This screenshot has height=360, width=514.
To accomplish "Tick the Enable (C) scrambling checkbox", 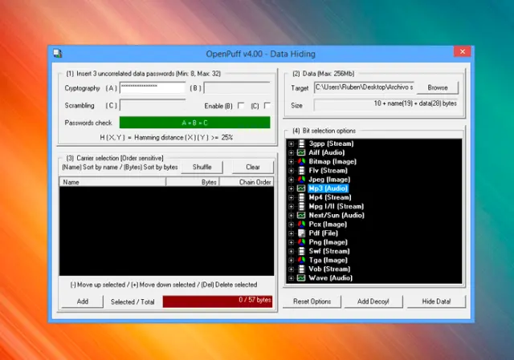I will tap(267, 105).
